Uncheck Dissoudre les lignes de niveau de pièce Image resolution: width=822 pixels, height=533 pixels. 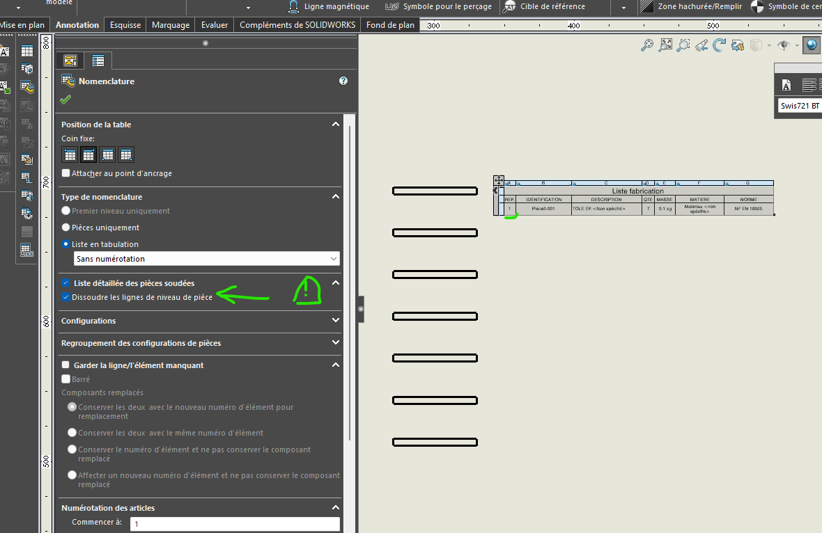pyautogui.click(x=66, y=297)
